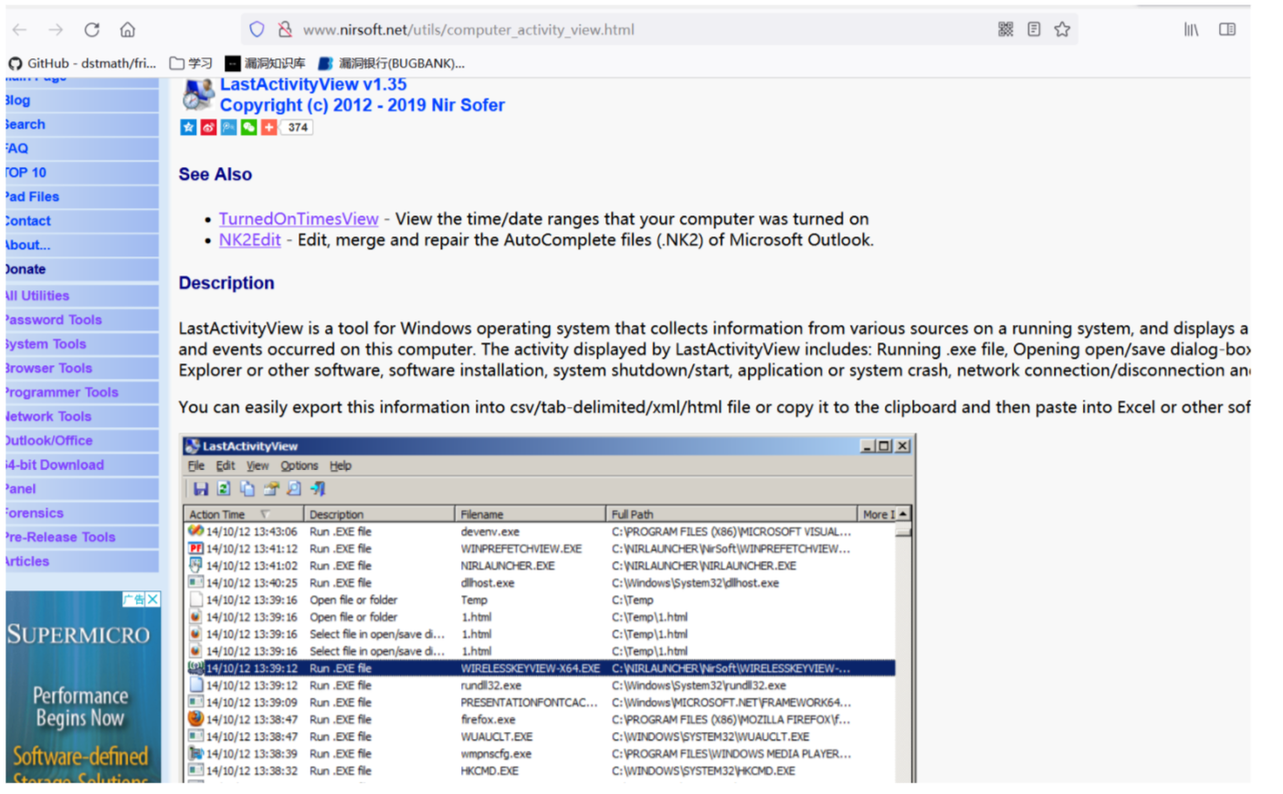Click the Action Time column header
Screen dimensions: 1283x794
click(243, 515)
